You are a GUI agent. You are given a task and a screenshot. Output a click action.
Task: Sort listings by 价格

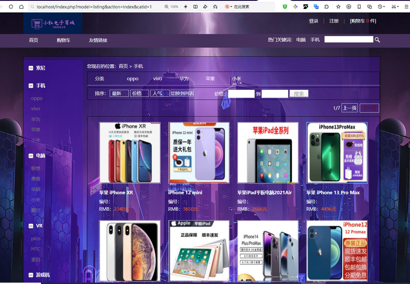coord(140,93)
